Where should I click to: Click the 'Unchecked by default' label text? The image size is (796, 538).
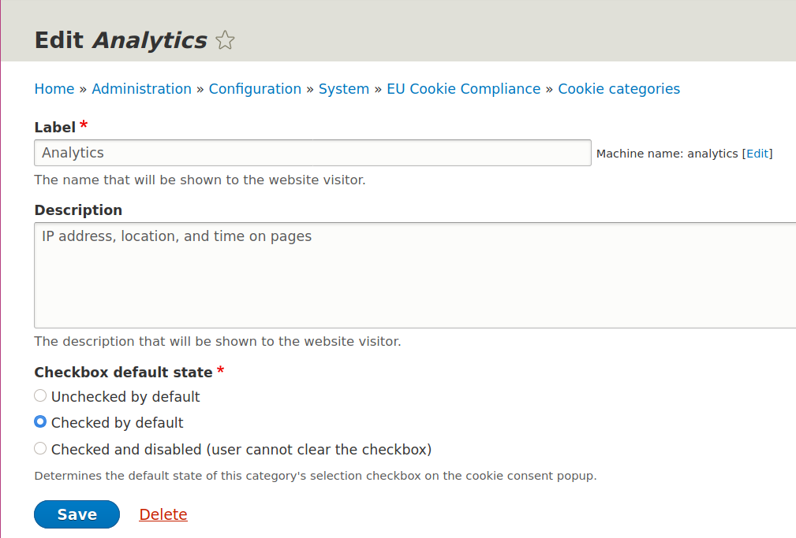(x=125, y=397)
